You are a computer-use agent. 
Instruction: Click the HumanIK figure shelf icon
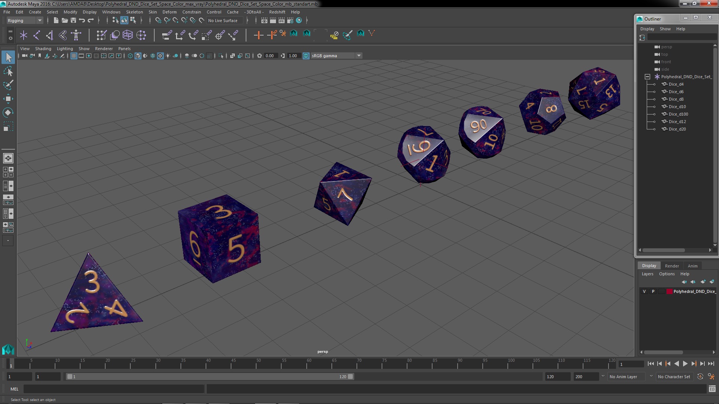(76, 35)
